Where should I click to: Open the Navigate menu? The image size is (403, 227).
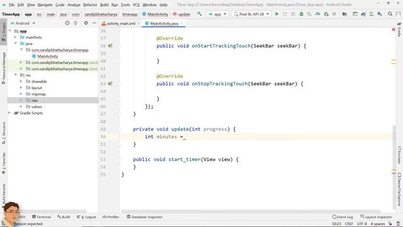point(45,5)
